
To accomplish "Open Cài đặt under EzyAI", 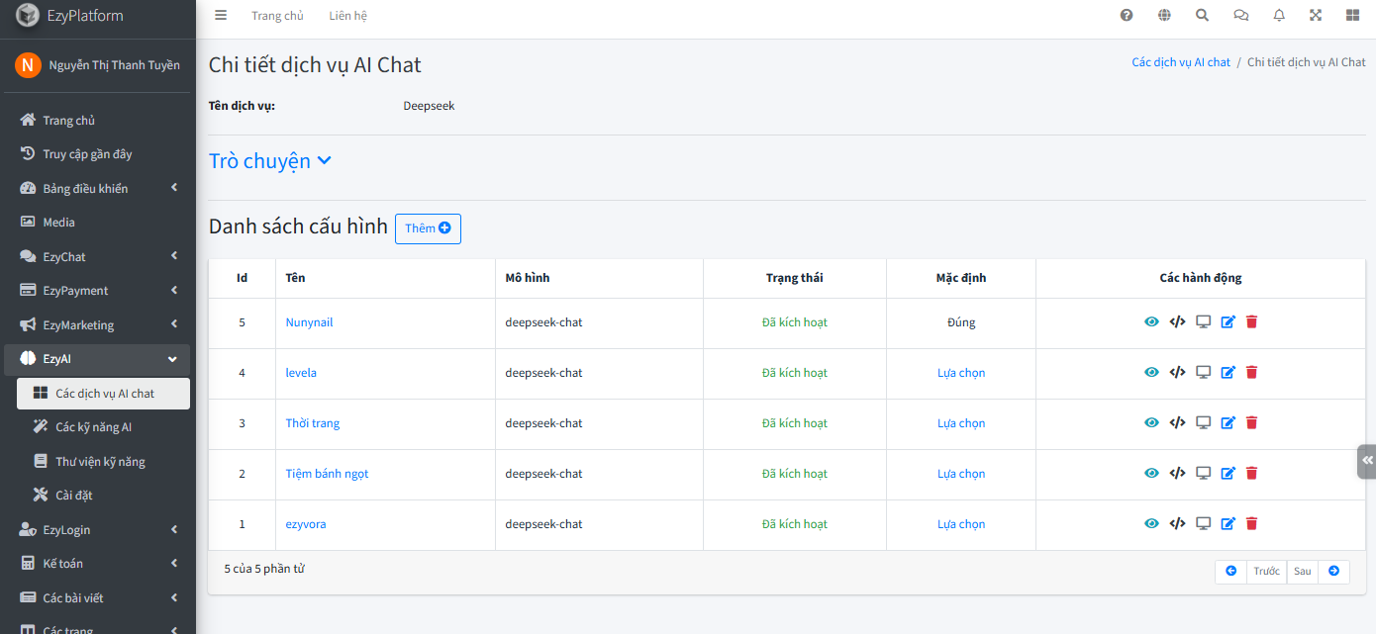I will click(x=103, y=496).
